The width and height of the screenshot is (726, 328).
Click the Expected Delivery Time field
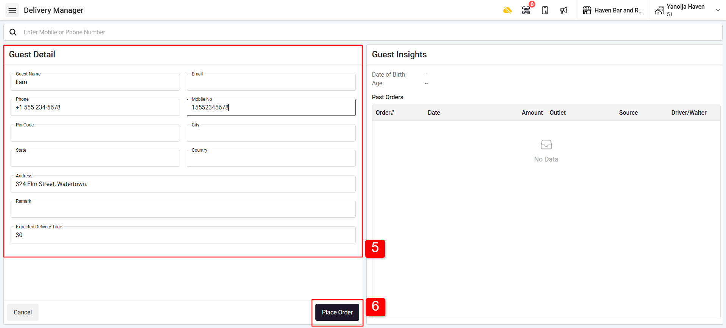(183, 235)
